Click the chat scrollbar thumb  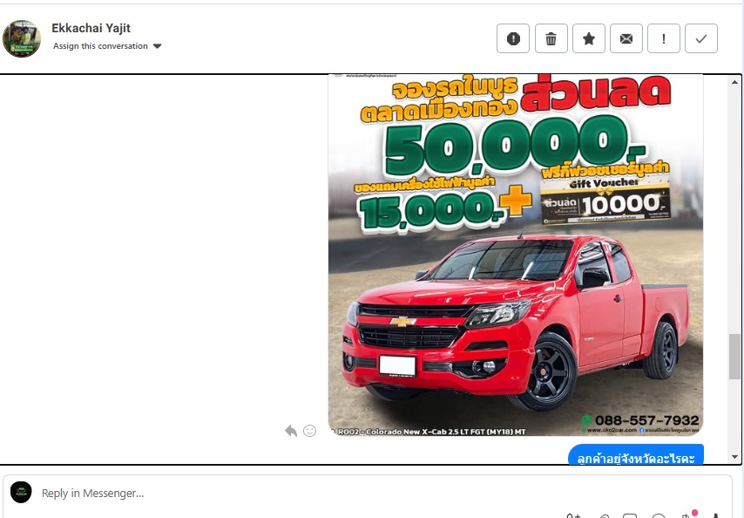pyautogui.click(x=735, y=357)
